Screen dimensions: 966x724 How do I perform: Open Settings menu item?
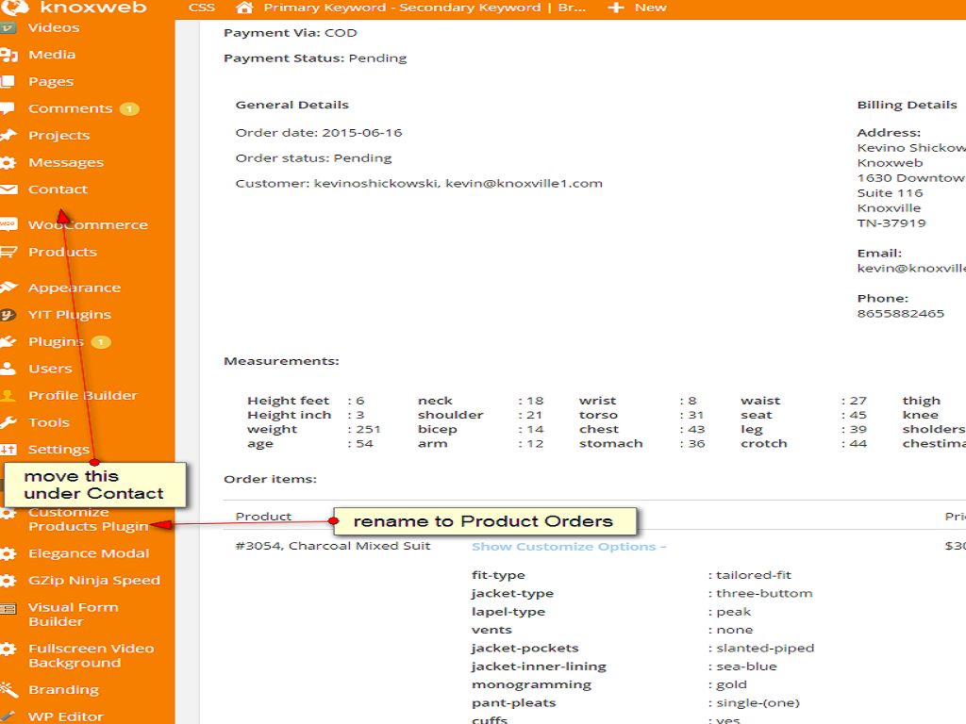pos(58,450)
